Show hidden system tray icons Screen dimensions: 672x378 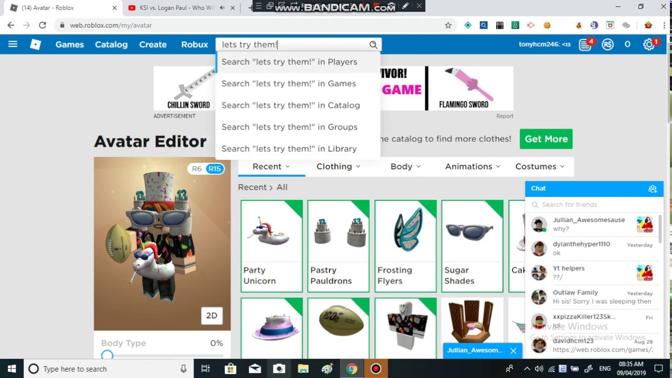[527, 369]
